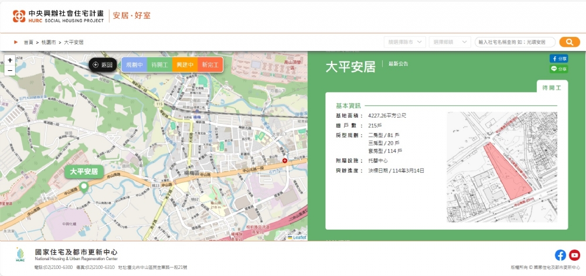Click the red hospital cross map marker

(285, 161)
